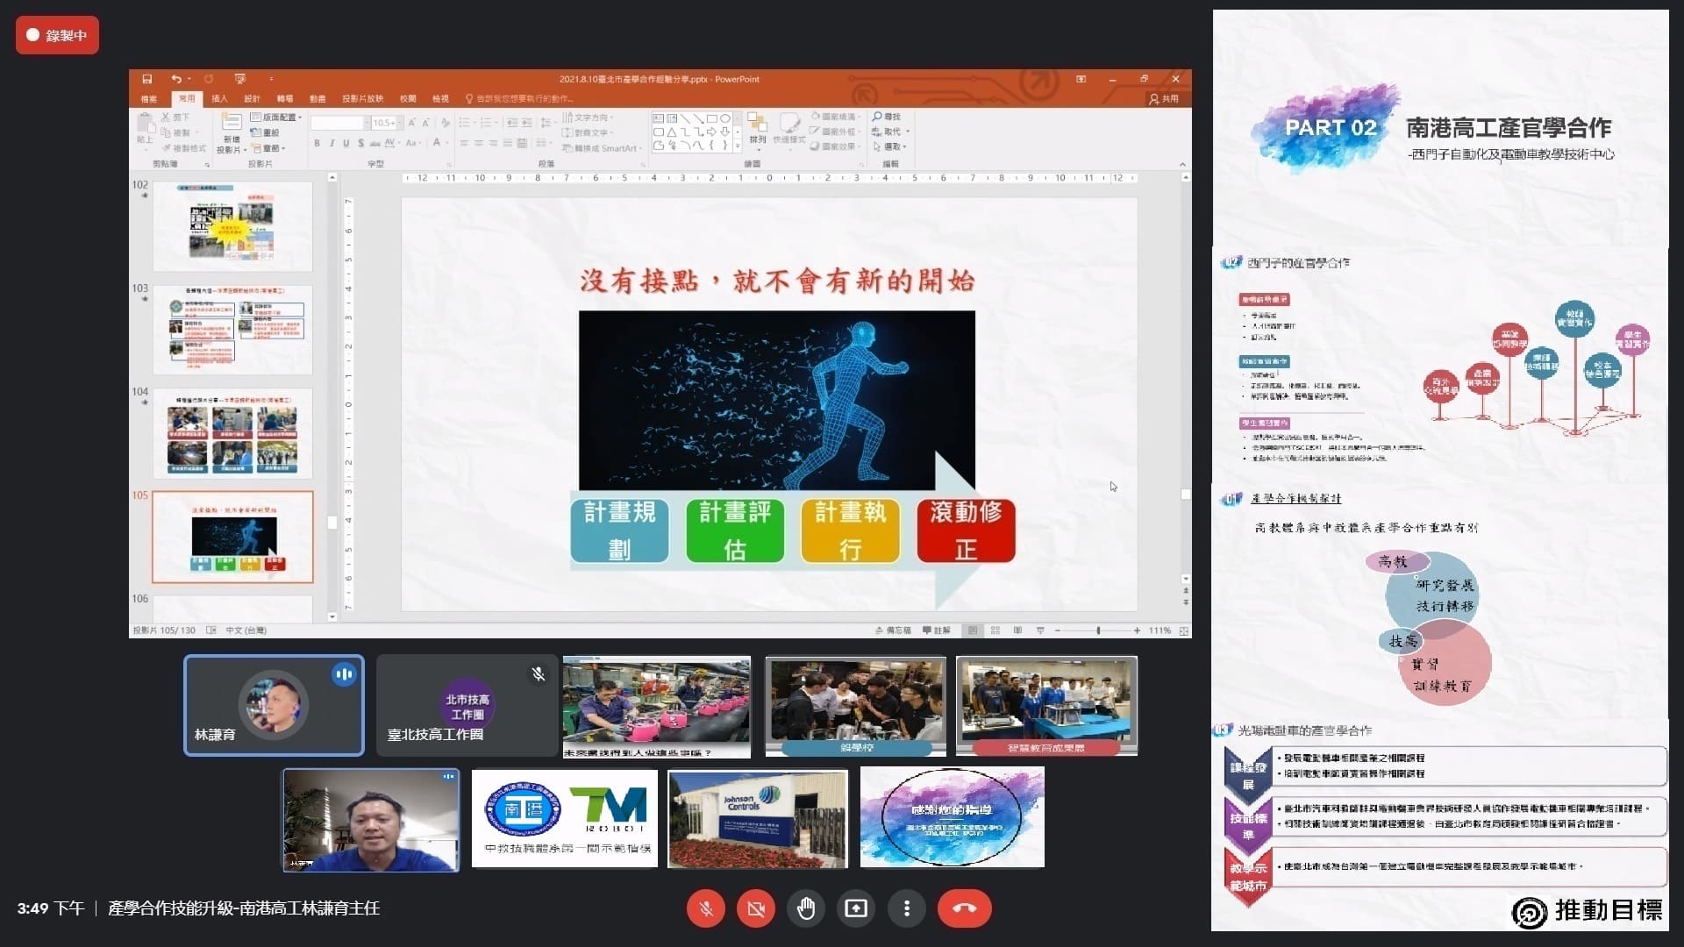The image size is (1684, 947).
Task: Toggle the microphone mute button
Action: coord(706,908)
